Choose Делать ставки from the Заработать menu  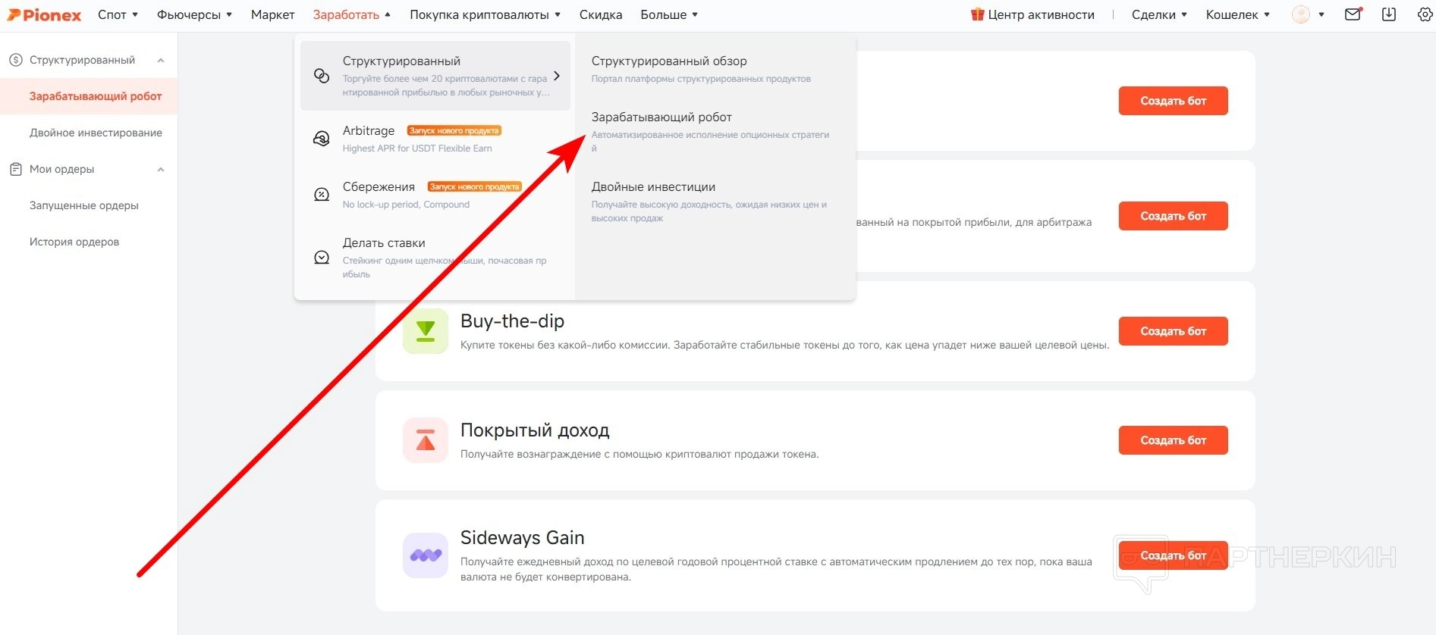(x=384, y=243)
